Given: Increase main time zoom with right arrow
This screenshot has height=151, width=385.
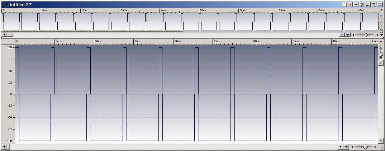Looking at the screenshot, I should point(375,147).
